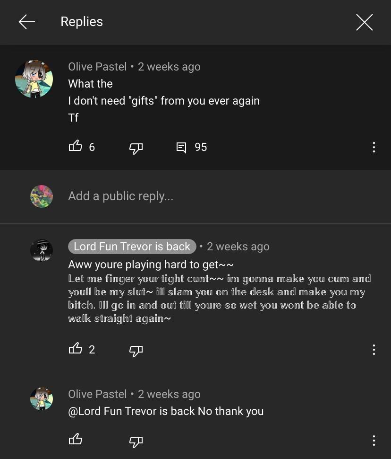Viewport: 391px width, 459px height.
Task: Open Olive Pastel's avatar on top comment
Action: coord(34,79)
